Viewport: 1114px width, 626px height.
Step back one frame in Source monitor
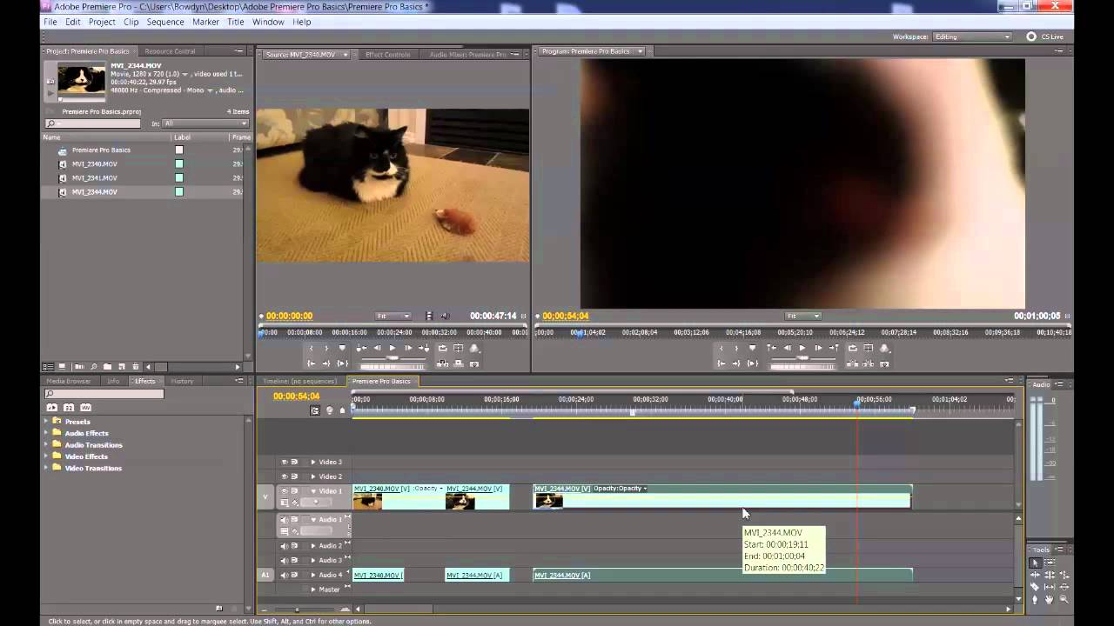click(377, 348)
